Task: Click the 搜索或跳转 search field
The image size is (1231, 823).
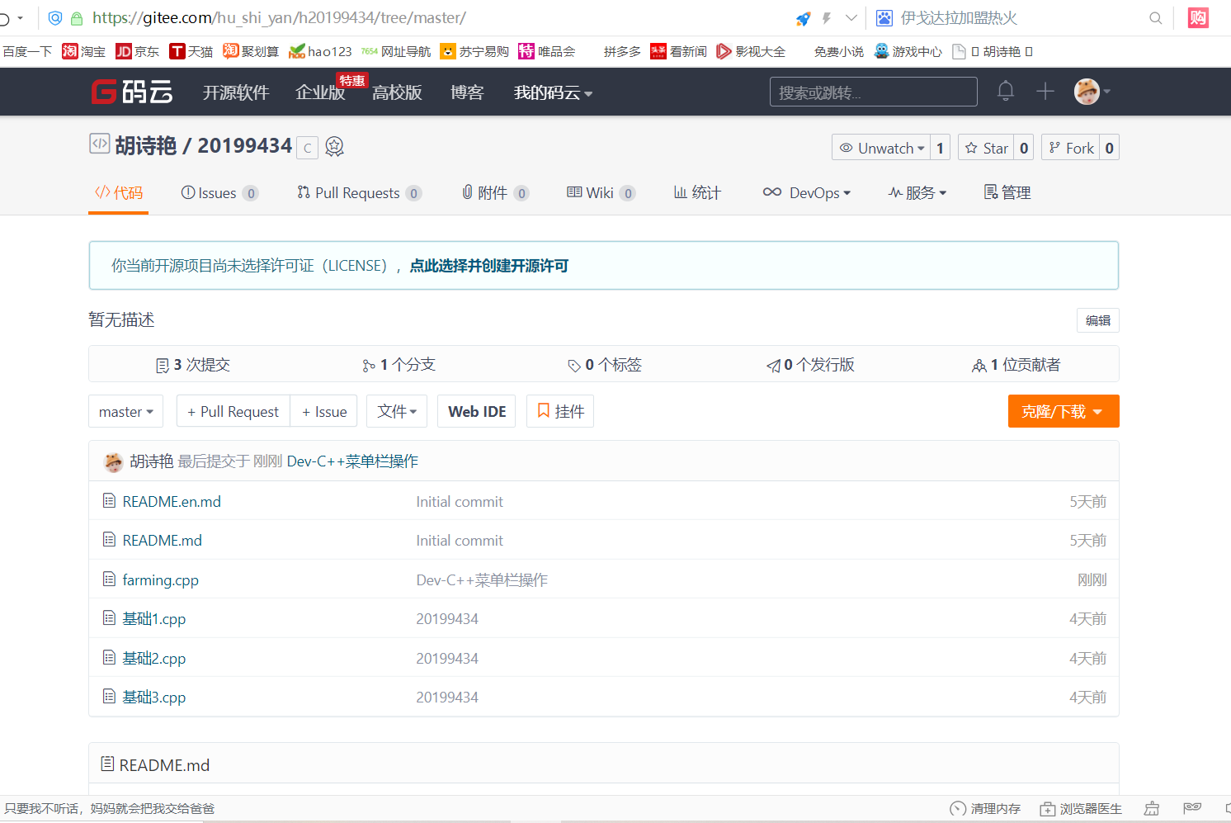Action: click(873, 92)
